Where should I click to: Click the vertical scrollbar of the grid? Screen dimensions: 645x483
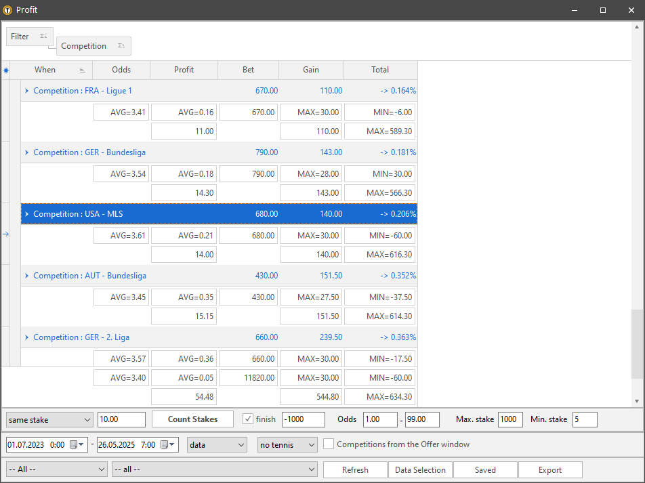point(636,203)
